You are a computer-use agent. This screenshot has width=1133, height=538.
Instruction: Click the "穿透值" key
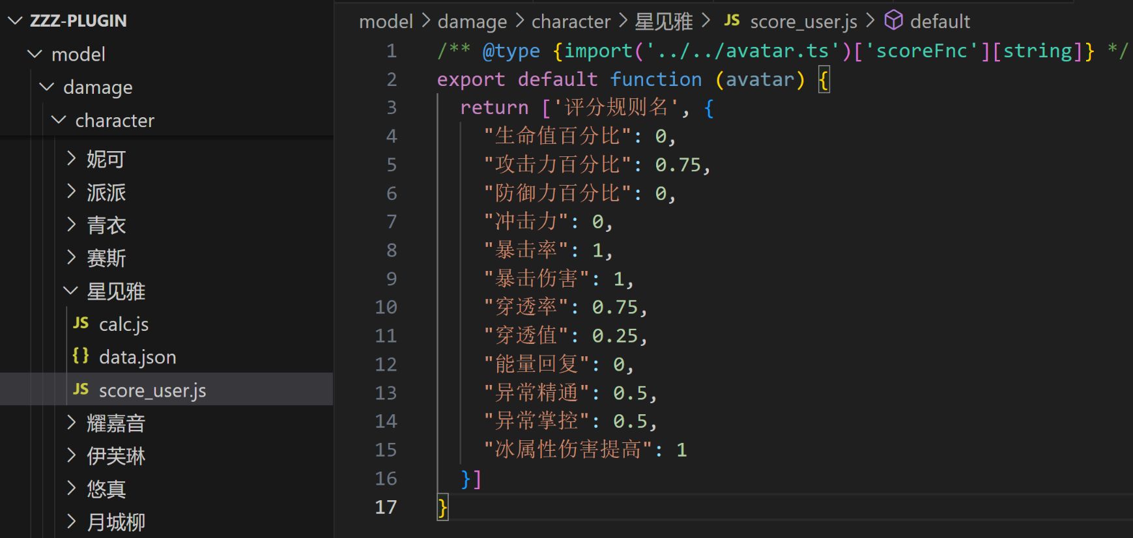[526, 335]
